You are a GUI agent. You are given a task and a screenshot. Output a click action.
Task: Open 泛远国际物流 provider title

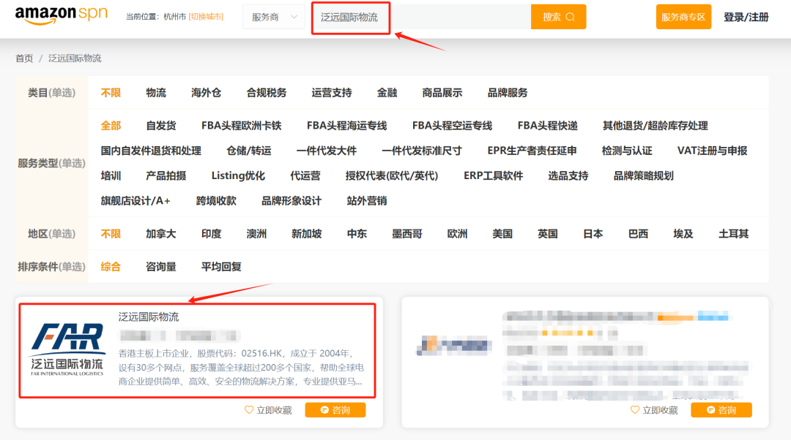[149, 317]
